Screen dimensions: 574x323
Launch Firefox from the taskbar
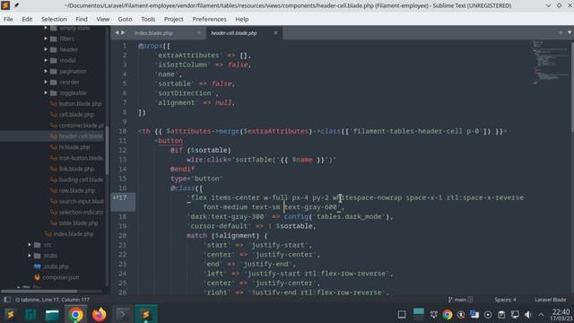pos(99,314)
